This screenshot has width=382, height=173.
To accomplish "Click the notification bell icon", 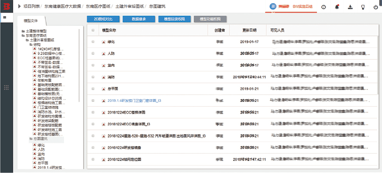I will click(x=337, y=7).
